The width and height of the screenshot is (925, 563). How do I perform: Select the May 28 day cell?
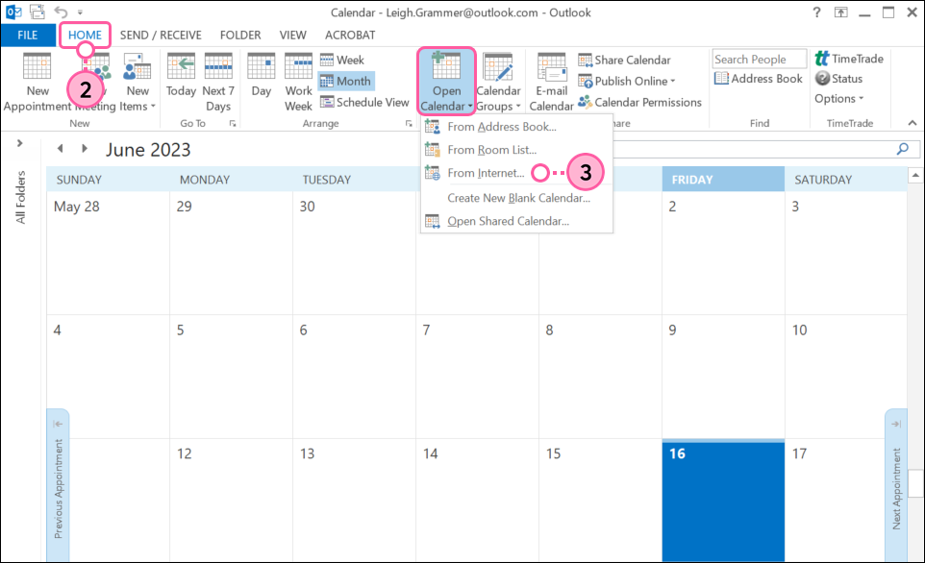pyautogui.click(x=108, y=253)
